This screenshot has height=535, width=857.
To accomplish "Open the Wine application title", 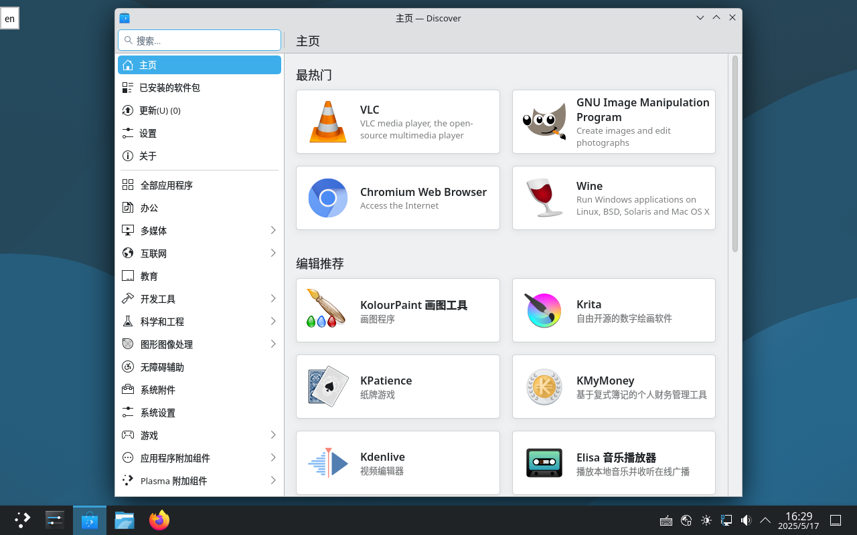I will tap(589, 186).
